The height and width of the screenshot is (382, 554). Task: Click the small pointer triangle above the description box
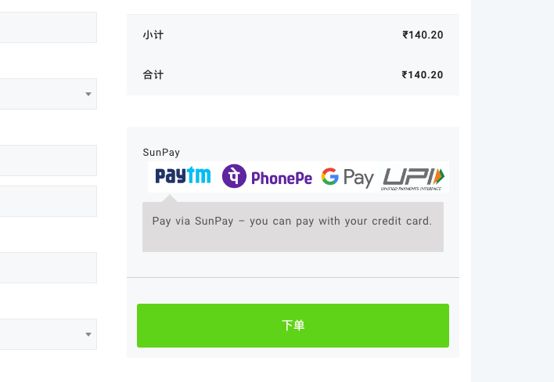(x=170, y=198)
